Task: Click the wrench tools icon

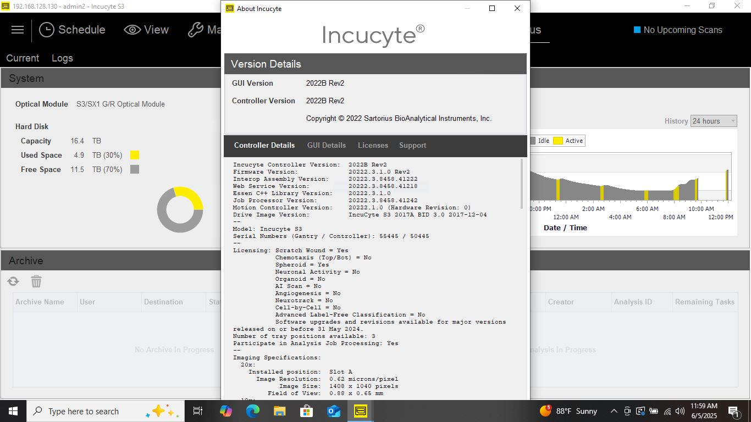Action: coord(195,30)
